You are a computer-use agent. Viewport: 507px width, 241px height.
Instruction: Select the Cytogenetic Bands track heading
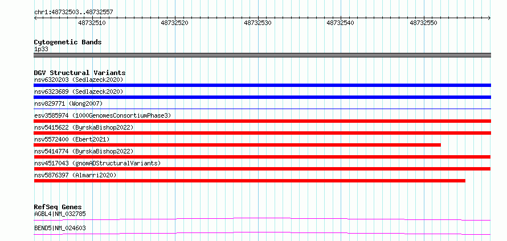(x=68, y=42)
